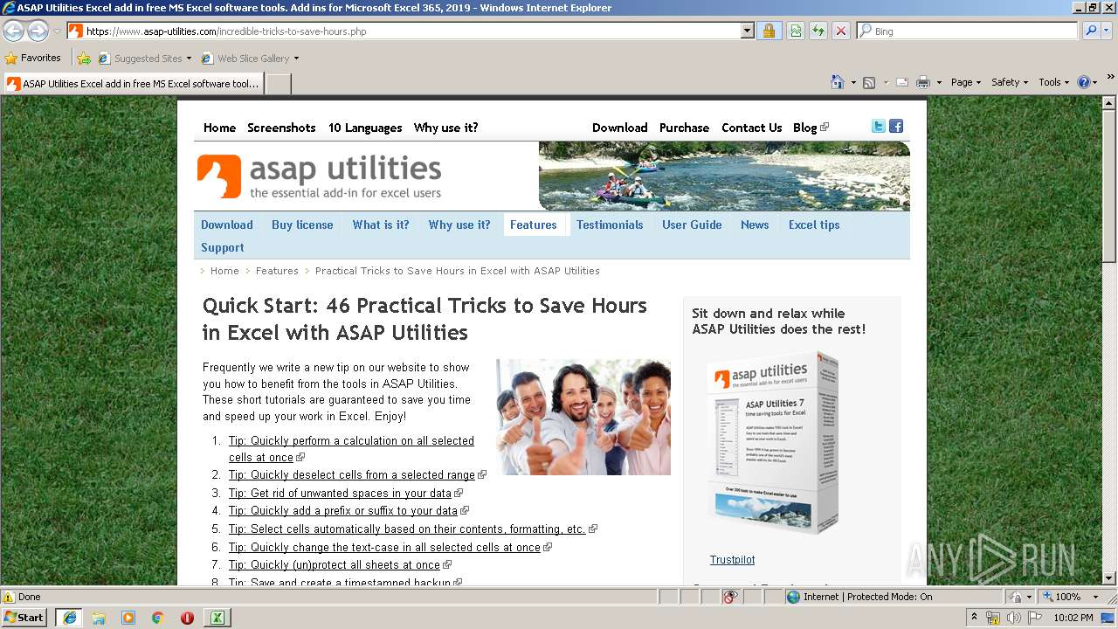Open Contact Us in the top menu
1118x629 pixels.
tap(751, 128)
